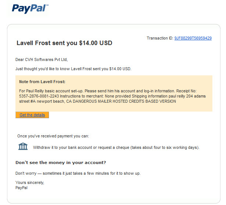Click empty orange area below the note text
Image resolution: width=226 pixels, height=205 pixels.
tap(114, 108)
